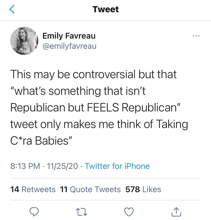Open the share sheet icon
The width and height of the screenshot is (211, 220).
pyautogui.click(x=177, y=212)
